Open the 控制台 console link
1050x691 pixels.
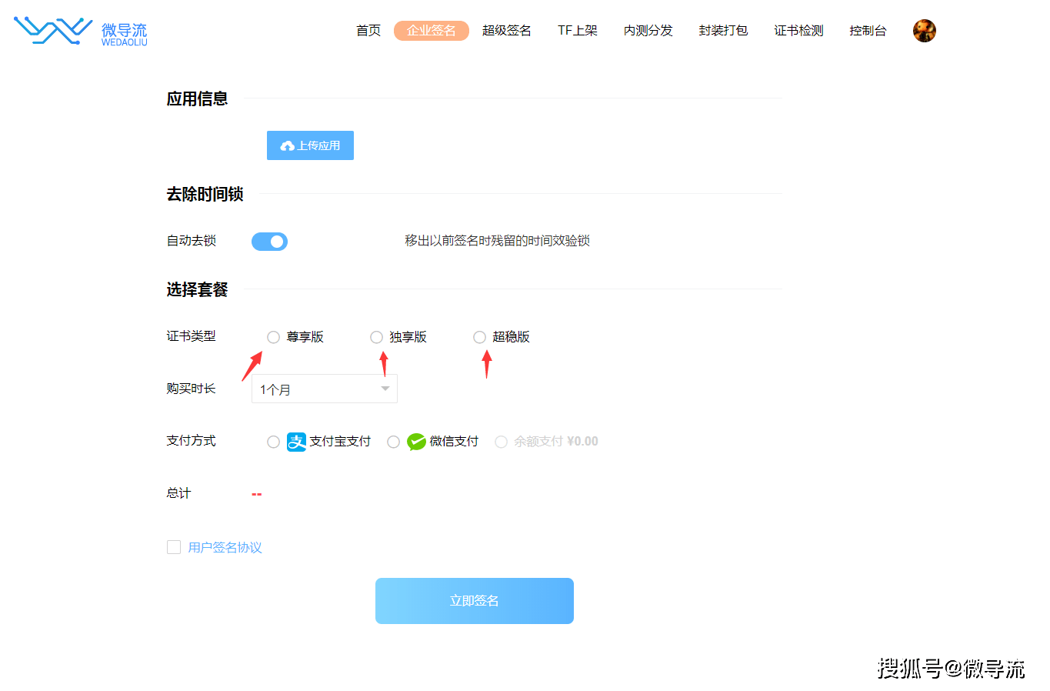(x=868, y=31)
